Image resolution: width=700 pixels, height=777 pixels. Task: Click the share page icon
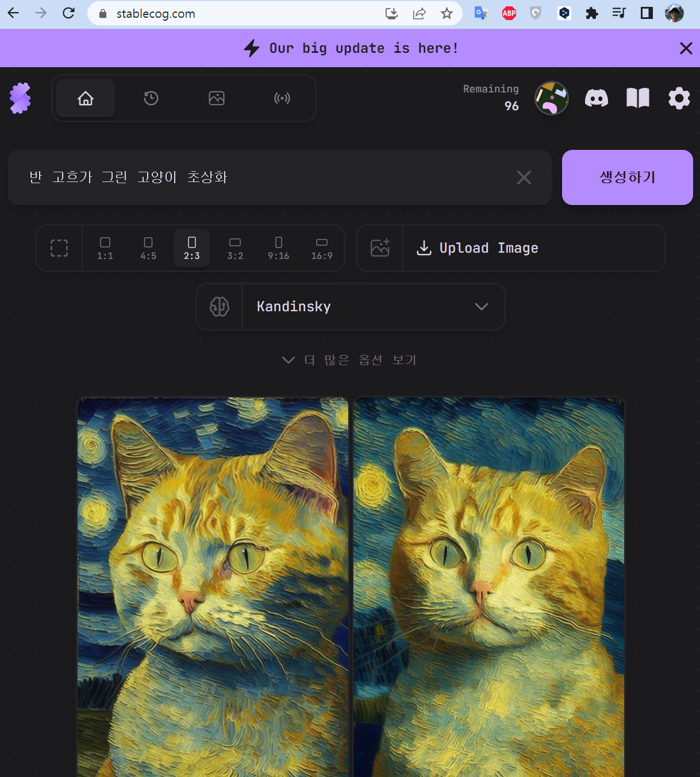(x=420, y=14)
